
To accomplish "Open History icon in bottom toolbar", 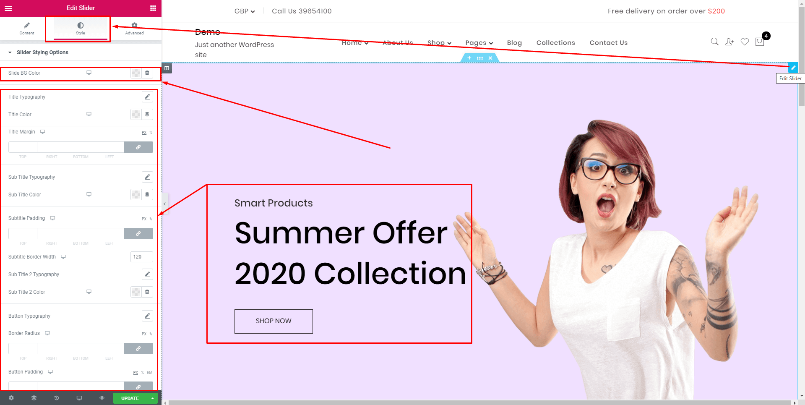I will click(x=57, y=398).
